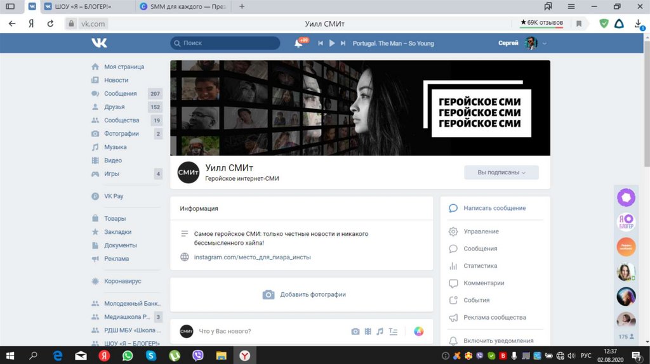This screenshot has width=650, height=364.
Task: Play the Portugal. The Man track
Action: 331,43
